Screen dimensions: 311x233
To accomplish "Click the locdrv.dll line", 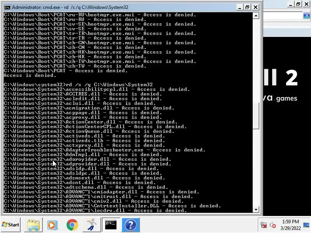I will pos(95,210).
